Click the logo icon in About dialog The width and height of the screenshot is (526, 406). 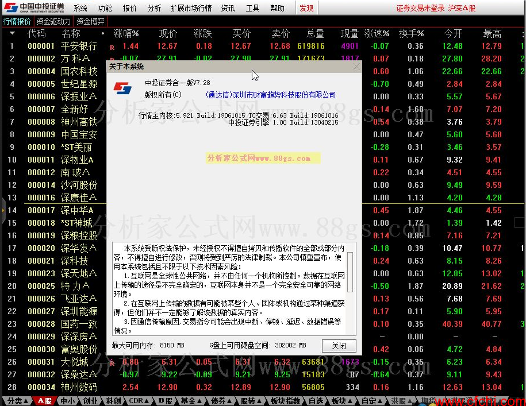click(122, 88)
